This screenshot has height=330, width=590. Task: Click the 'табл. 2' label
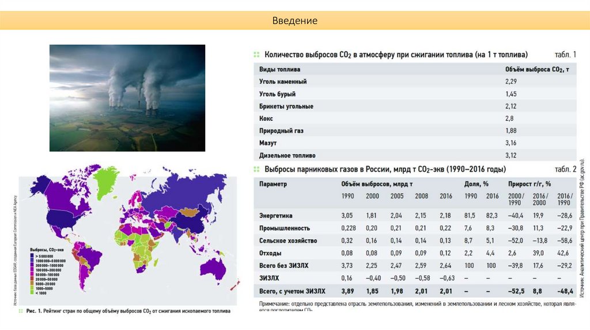point(565,170)
